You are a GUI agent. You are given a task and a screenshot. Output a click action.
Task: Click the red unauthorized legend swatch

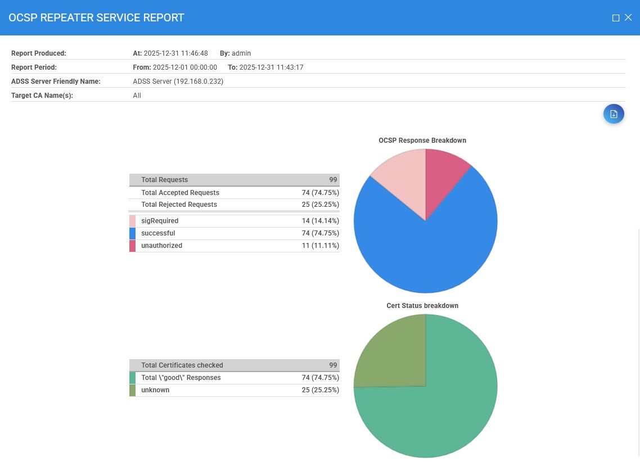tap(133, 246)
